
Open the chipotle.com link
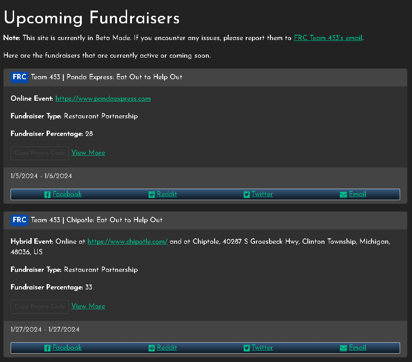(x=128, y=241)
